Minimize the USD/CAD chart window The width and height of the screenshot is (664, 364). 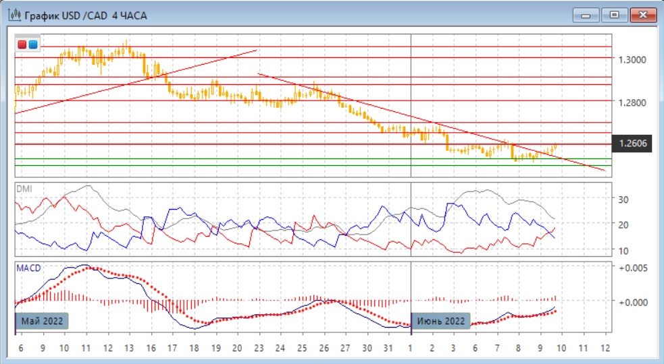(586, 15)
